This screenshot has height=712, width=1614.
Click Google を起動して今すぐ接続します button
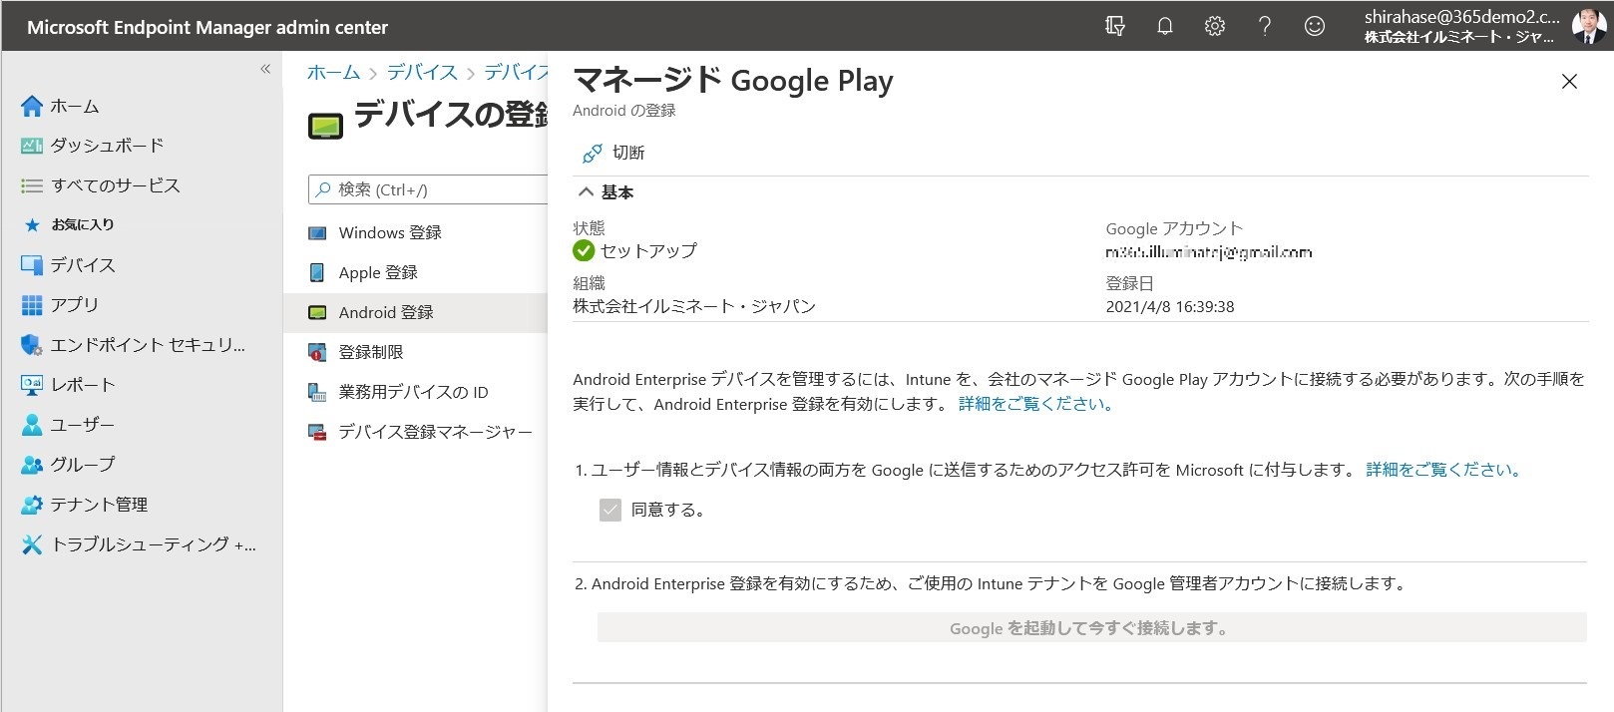click(x=1091, y=628)
